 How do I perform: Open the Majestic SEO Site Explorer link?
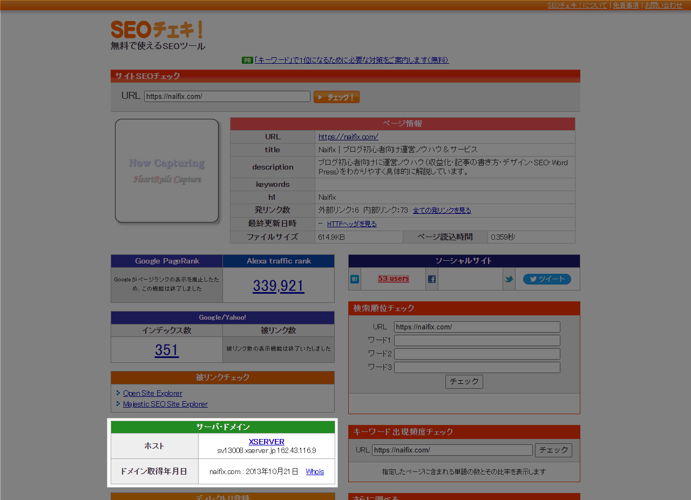pyautogui.click(x=165, y=404)
